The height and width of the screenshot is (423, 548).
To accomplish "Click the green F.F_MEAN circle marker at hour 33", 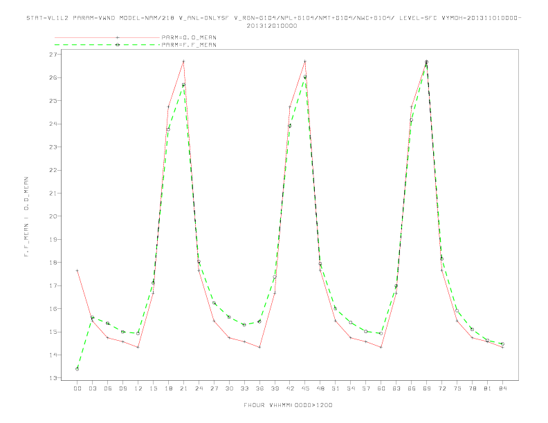I will (x=244, y=325).
